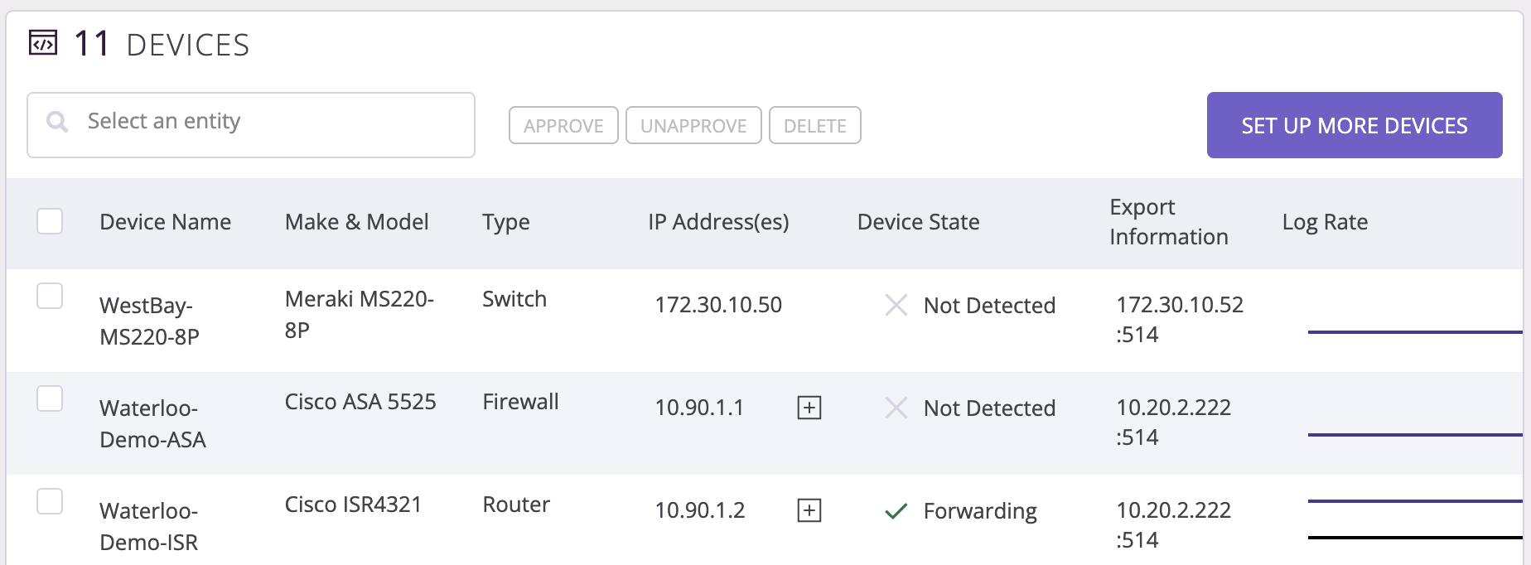1531x565 pixels.
Task: Click the APPROVE button
Action: tap(563, 125)
